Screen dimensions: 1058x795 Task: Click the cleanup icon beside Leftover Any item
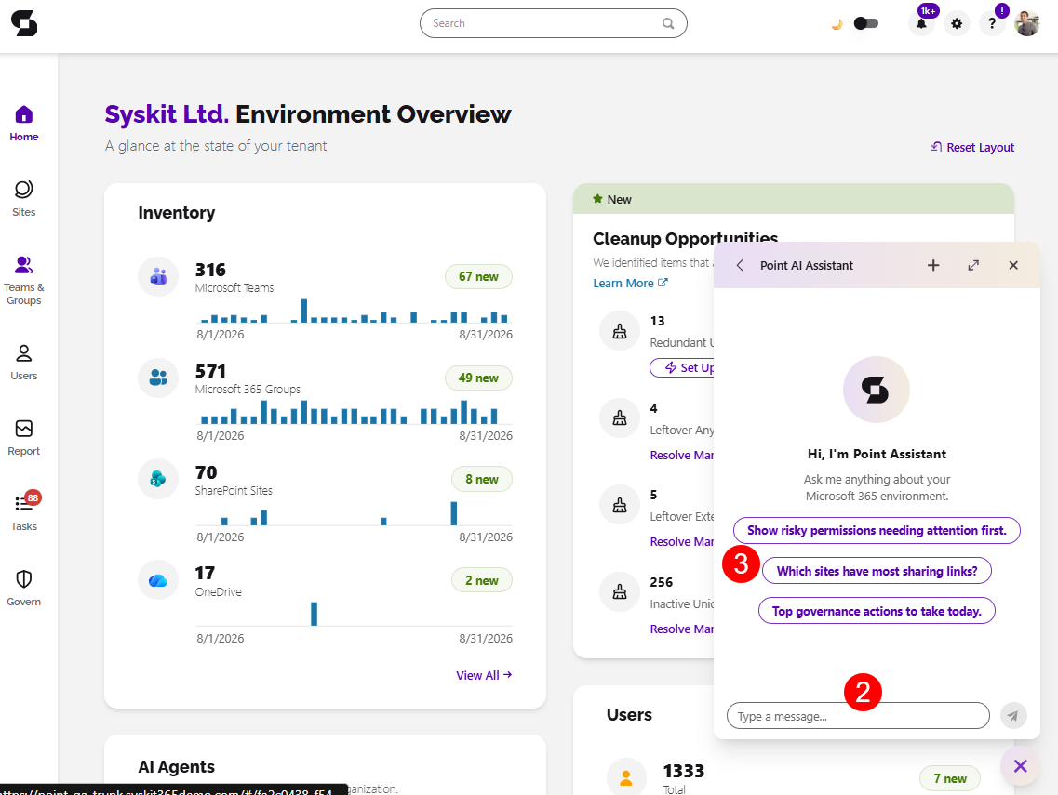pos(620,418)
